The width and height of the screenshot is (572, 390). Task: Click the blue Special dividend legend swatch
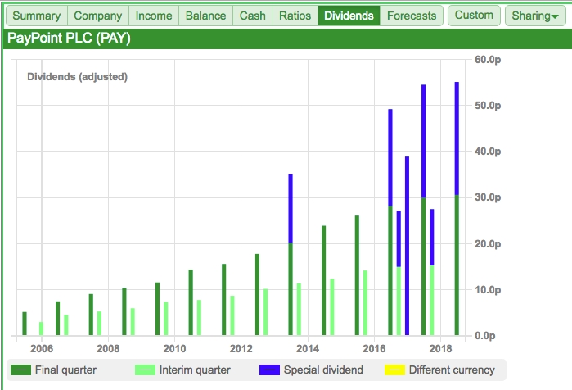269,370
